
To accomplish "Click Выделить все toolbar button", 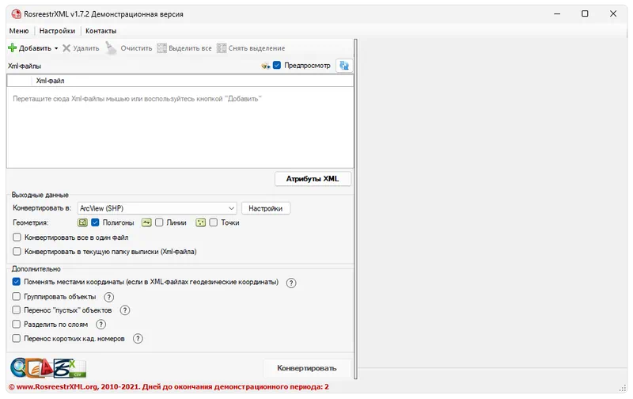I will 184,48.
